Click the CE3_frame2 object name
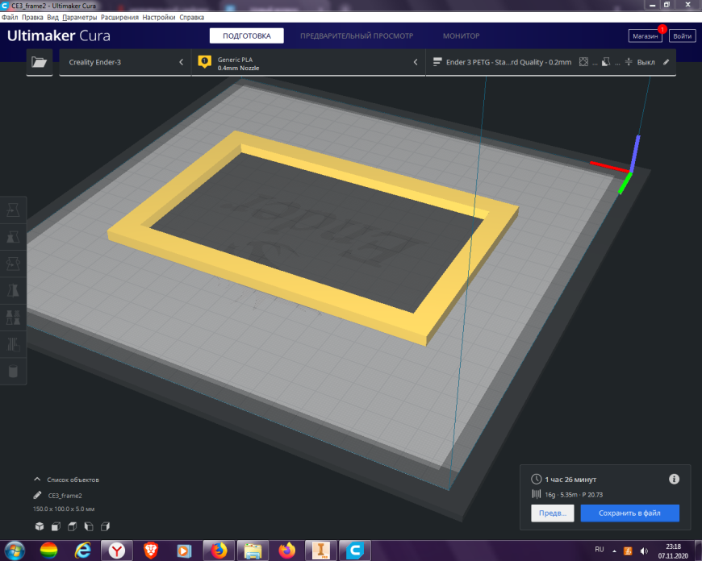Viewport: 702px width, 561px height. tap(65, 496)
